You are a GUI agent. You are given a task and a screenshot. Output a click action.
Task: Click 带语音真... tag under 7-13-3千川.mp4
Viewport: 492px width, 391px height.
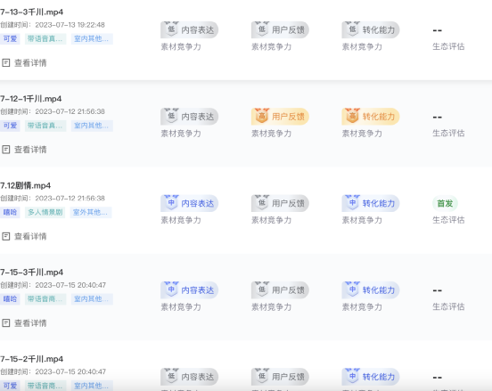[x=45, y=39]
